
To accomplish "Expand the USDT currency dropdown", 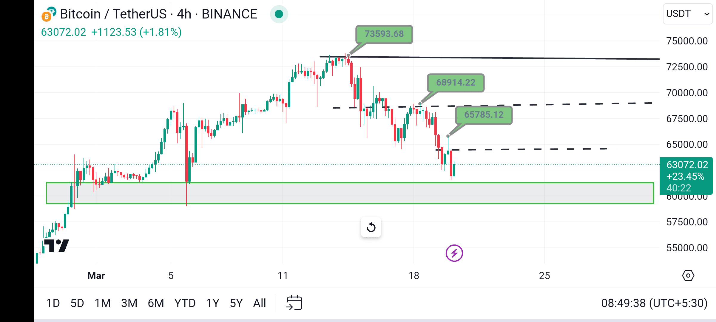I will [x=688, y=14].
